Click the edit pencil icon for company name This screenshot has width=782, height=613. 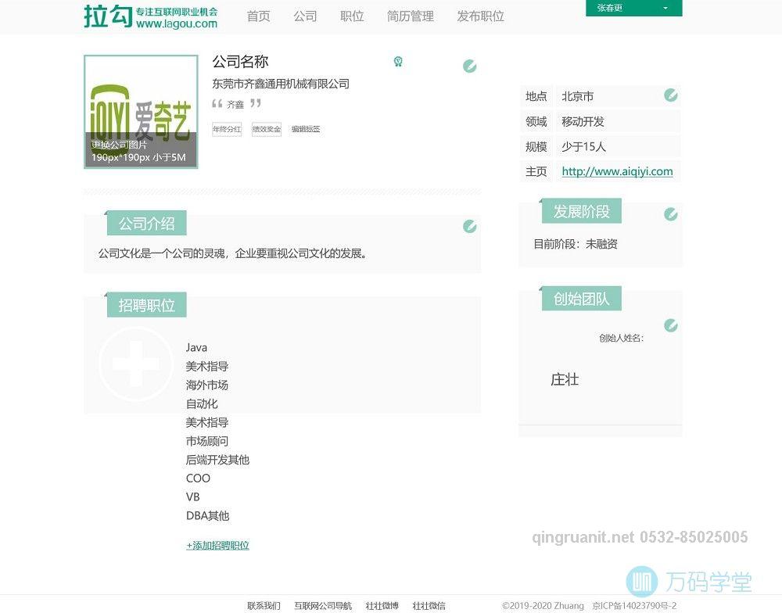pos(469,66)
